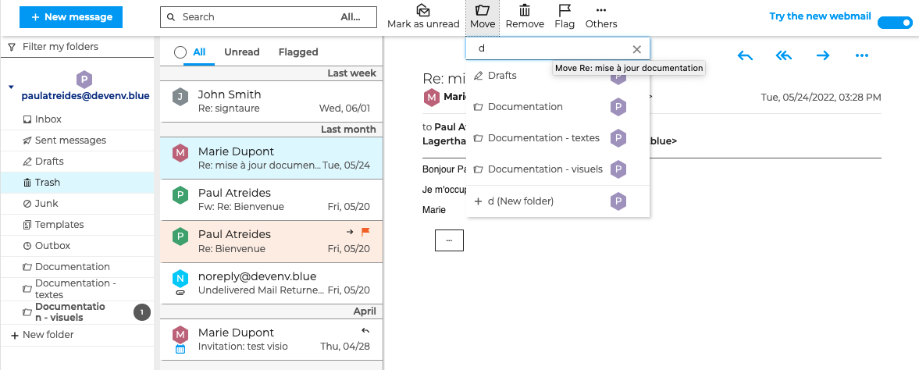The image size is (919, 370).
Task: Expand quoted text with the ... button
Action: click(449, 240)
